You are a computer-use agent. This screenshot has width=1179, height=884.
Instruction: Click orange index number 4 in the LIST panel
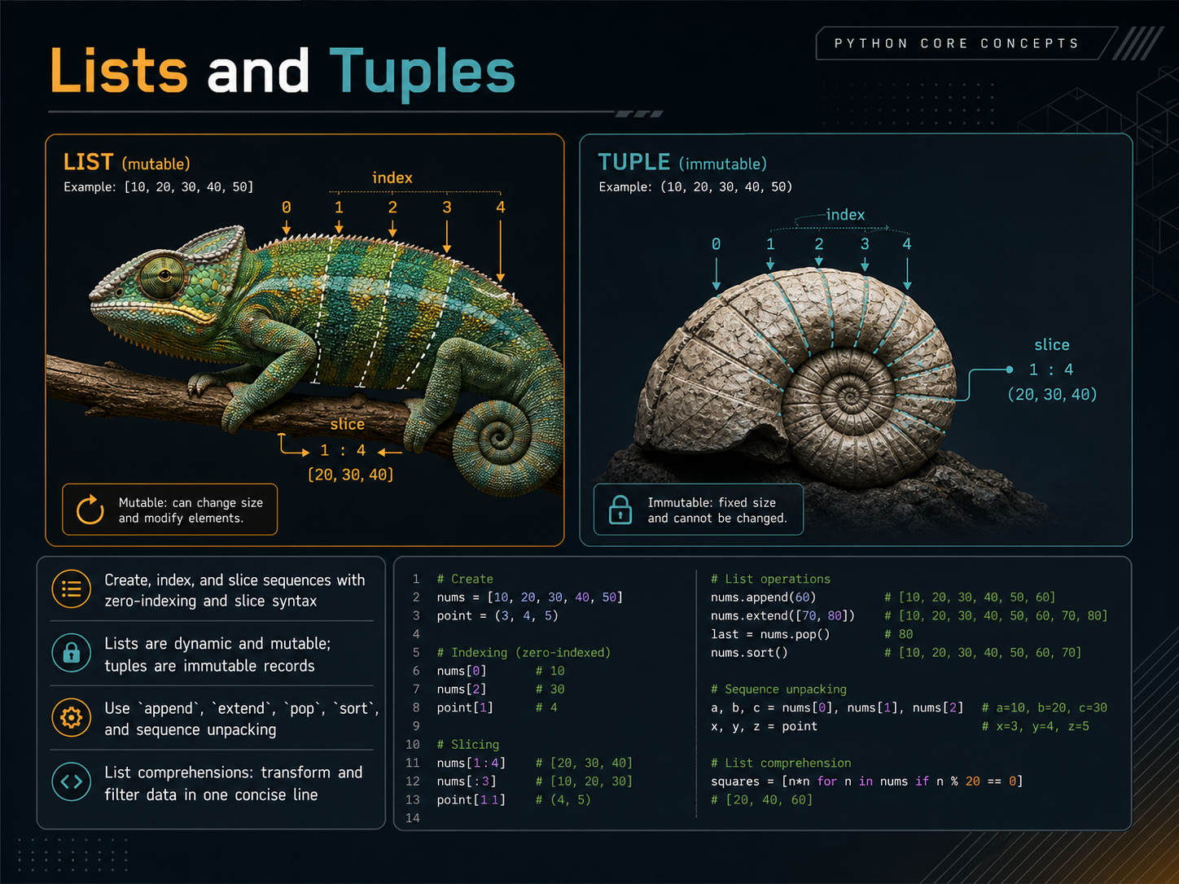coord(501,208)
